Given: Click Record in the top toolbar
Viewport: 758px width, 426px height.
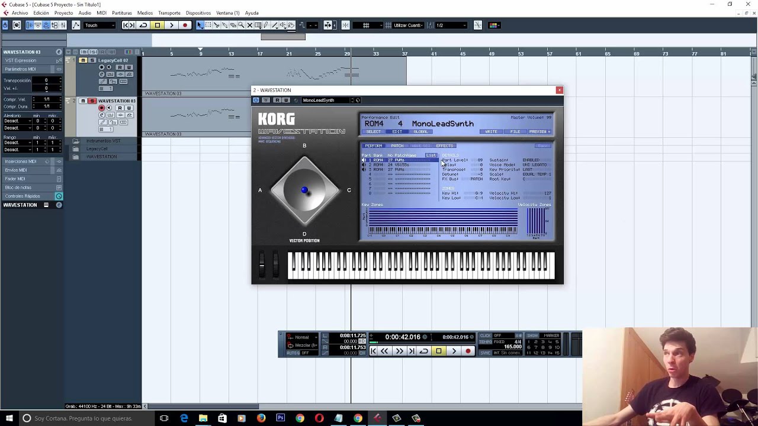Looking at the screenshot, I should [185, 25].
